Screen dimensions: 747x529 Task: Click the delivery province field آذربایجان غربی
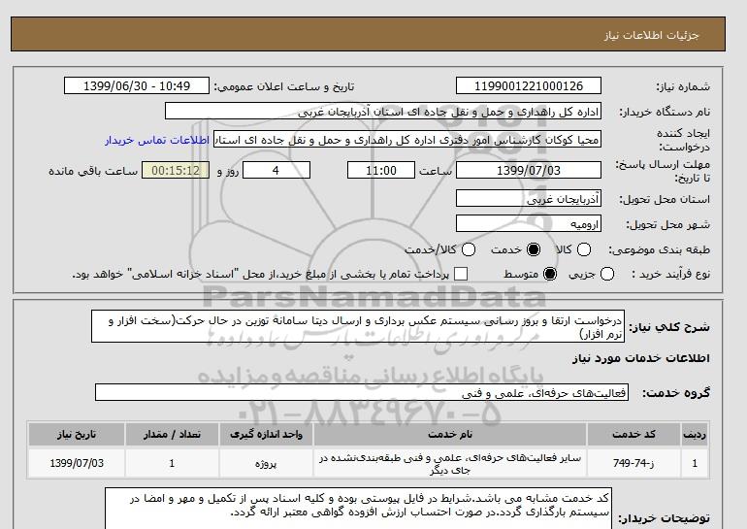(529, 199)
